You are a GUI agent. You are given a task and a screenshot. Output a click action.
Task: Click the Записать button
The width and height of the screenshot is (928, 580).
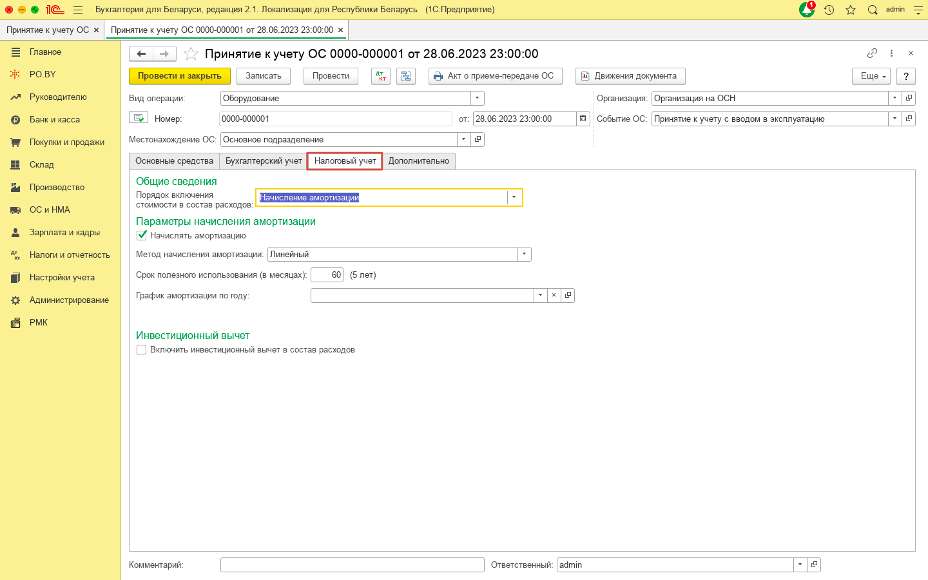(x=264, y=76)
